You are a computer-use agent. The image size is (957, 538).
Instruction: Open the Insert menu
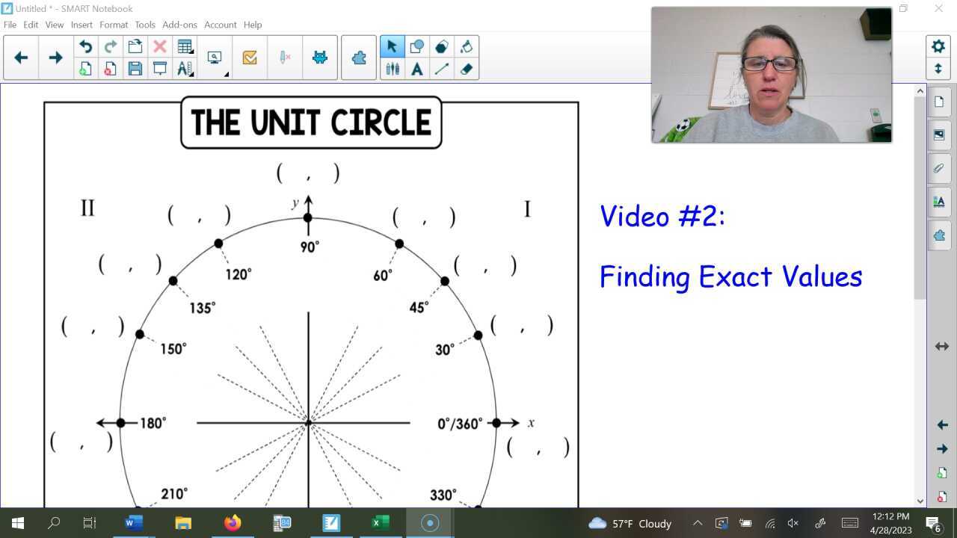[81, 25]
